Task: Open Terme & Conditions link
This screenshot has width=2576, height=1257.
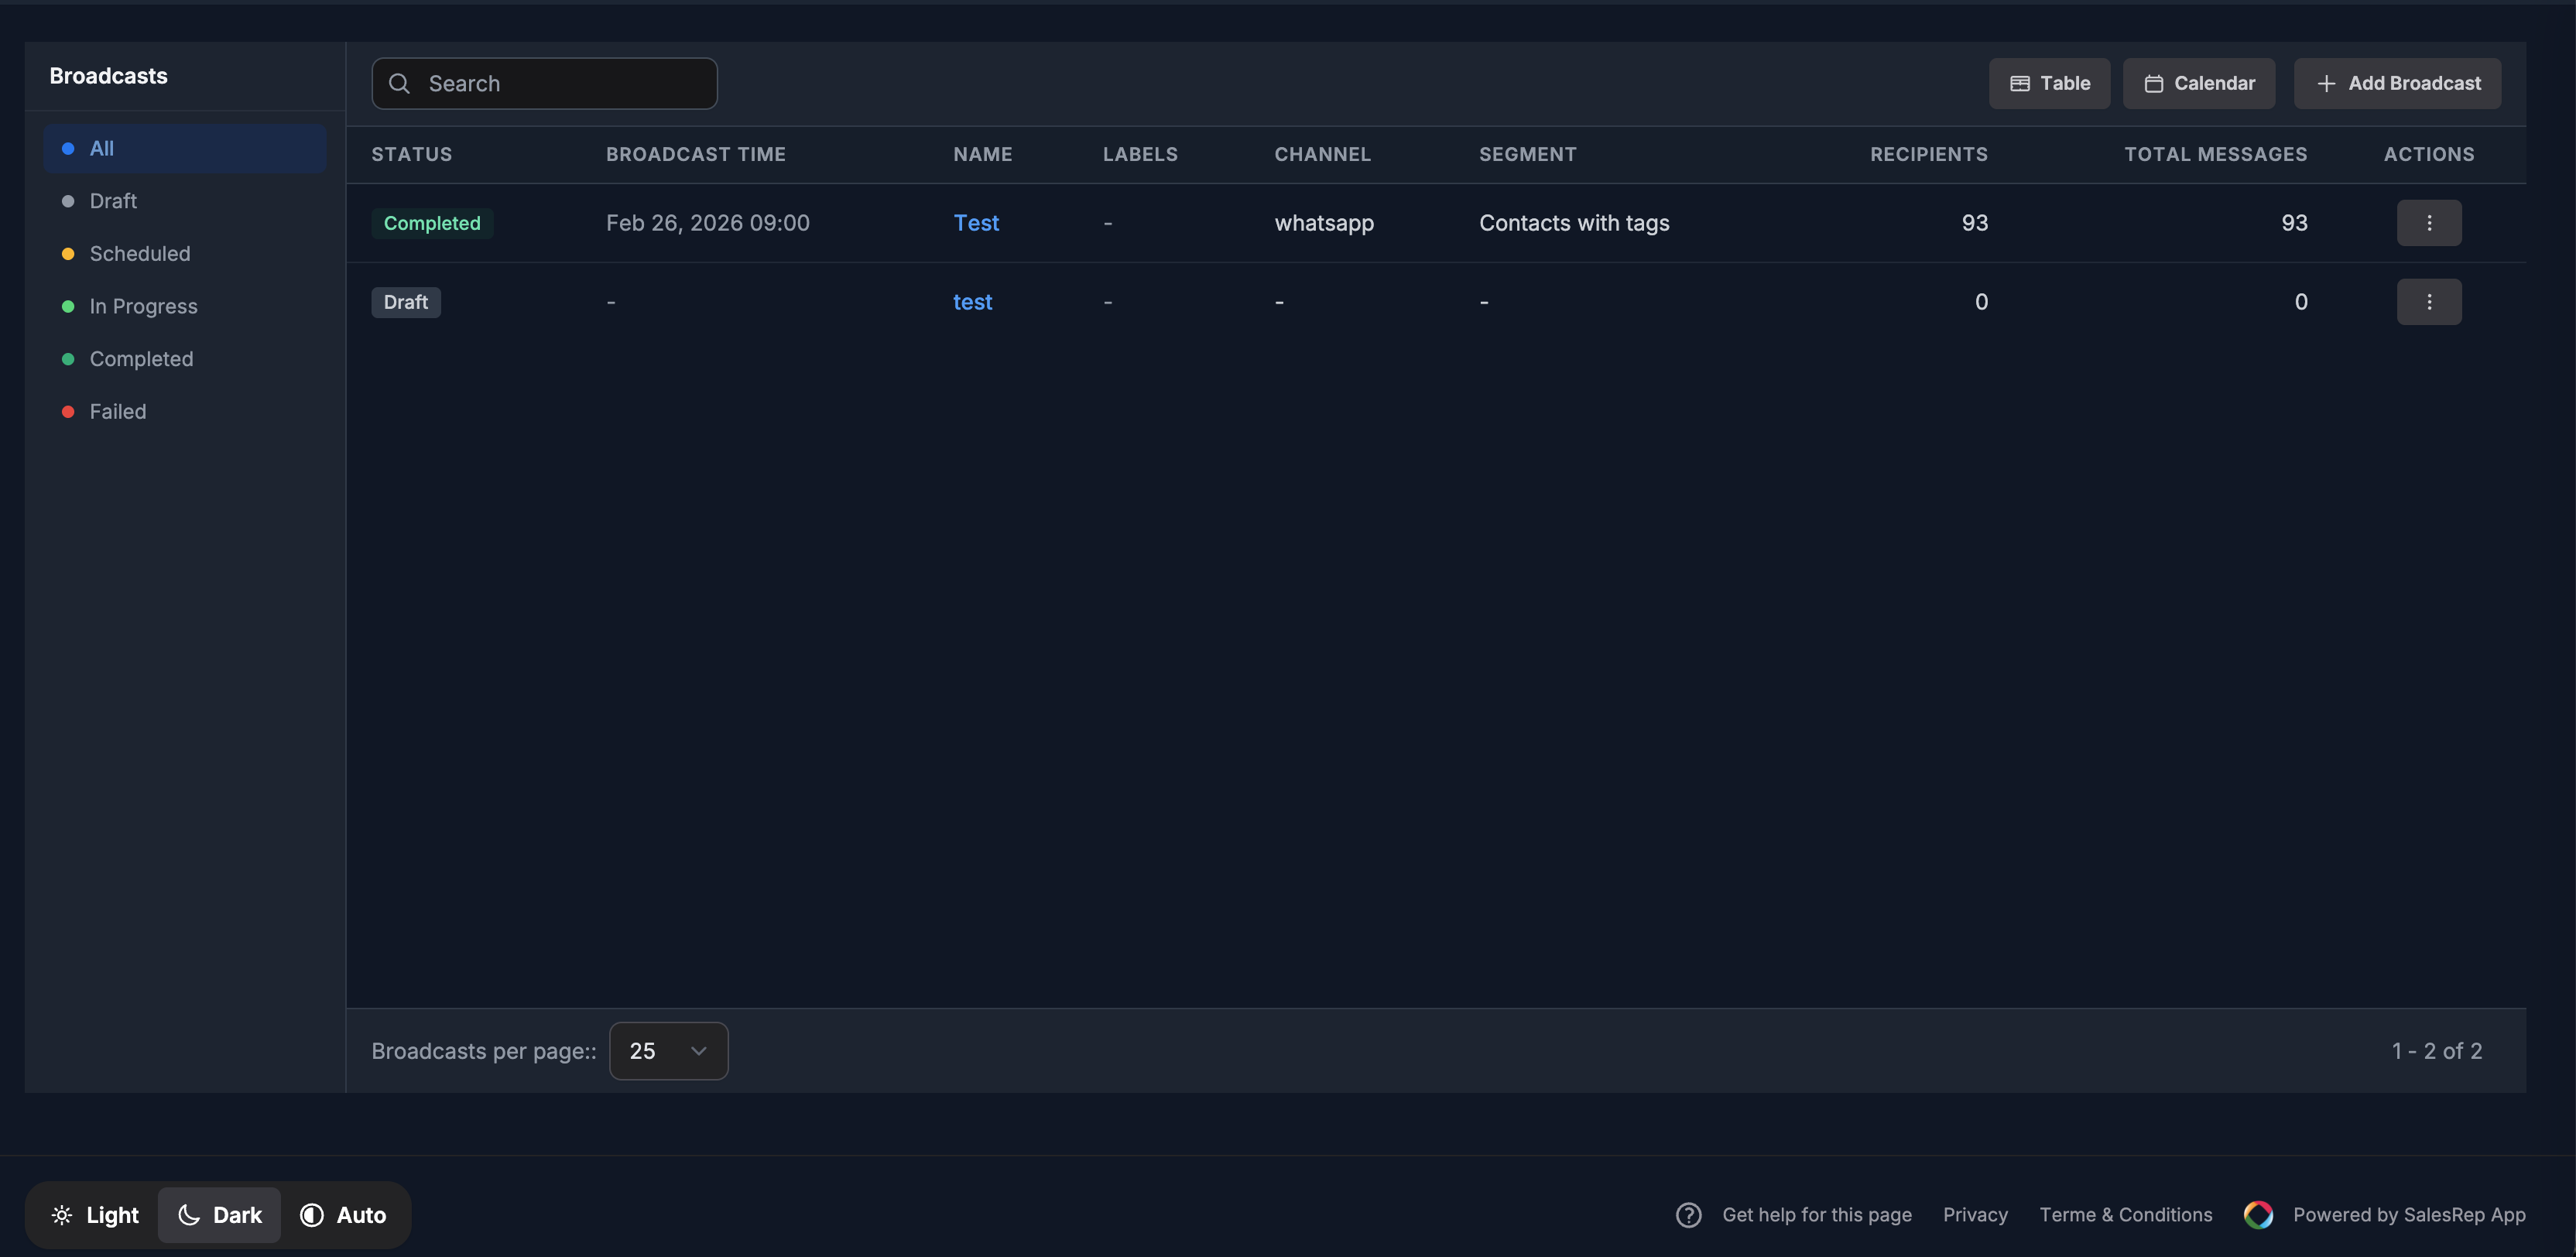Action: click(2126, 1215)
